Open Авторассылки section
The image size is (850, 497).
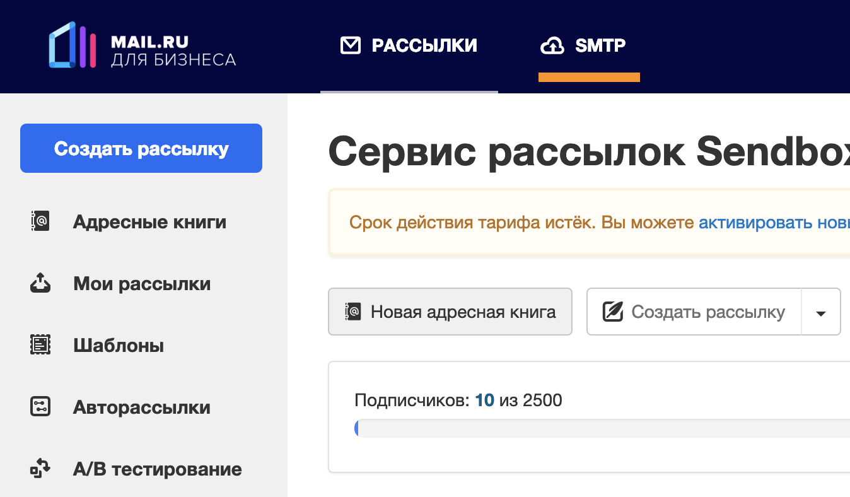pyautogui.click(x=142, y=407)
